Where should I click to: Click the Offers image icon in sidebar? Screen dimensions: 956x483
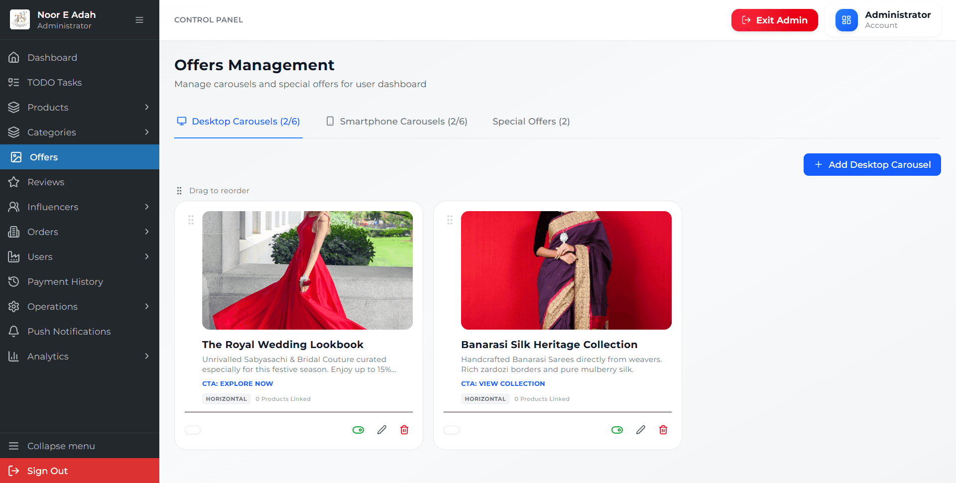(16, 157)
